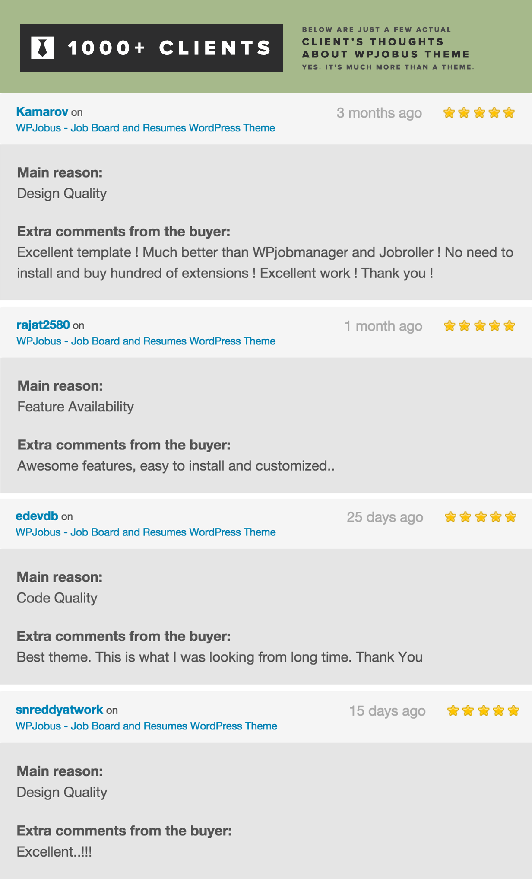Open rajat2580's user profile link

pos(43,325)
